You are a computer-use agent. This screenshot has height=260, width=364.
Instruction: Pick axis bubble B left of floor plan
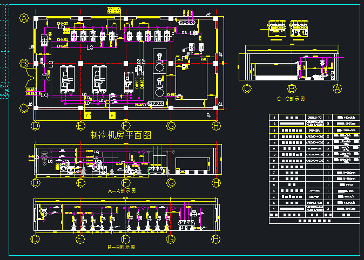pos(24,63)
